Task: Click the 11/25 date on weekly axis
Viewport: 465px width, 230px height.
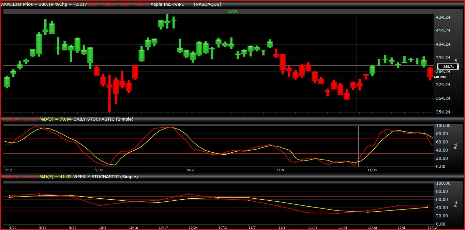Action: [342, 228]
